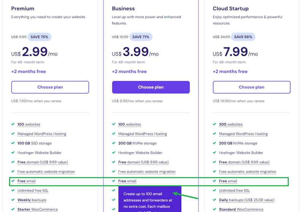The width and height of the screenshot is (304, 212).
Task: Click US$ 8.99/mo when you renew text
Action: click(x=137, y=101)
